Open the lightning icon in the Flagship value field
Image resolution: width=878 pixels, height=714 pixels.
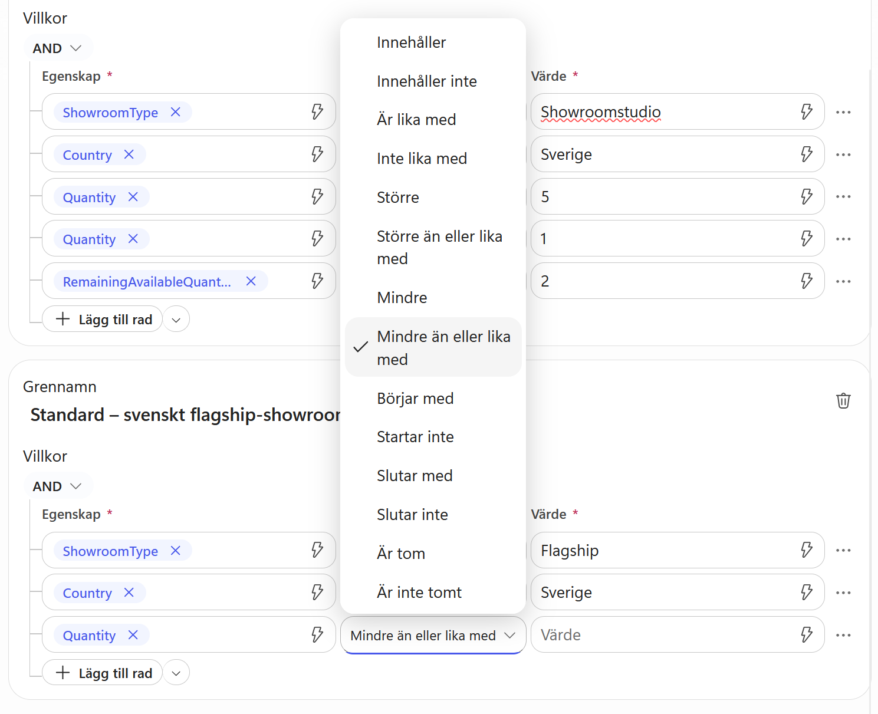[807, 550]
